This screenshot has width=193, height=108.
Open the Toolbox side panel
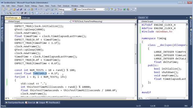pyautogui.click(x=2, y=21)
